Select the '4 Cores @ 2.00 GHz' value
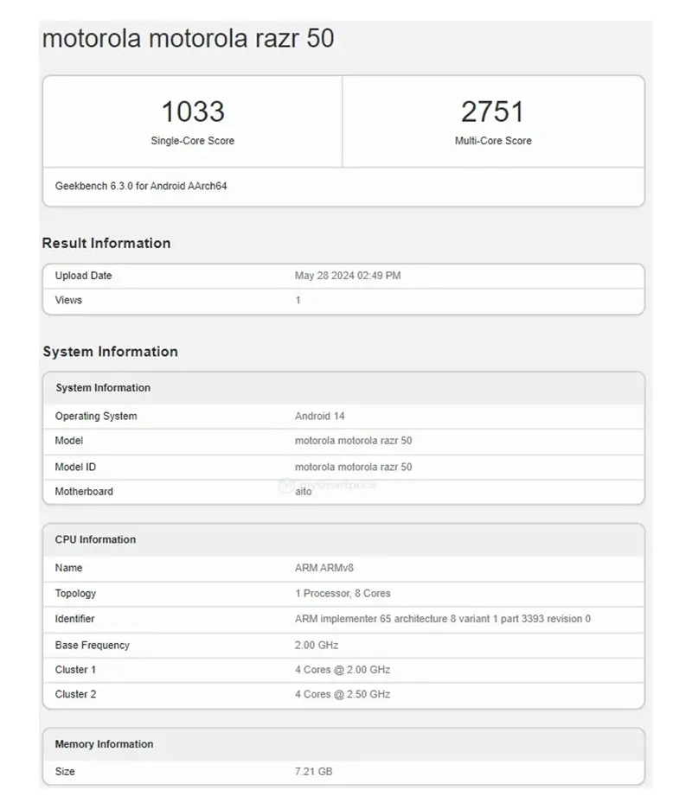This screenshot has width=692, height=809. (x=343, y=670)
